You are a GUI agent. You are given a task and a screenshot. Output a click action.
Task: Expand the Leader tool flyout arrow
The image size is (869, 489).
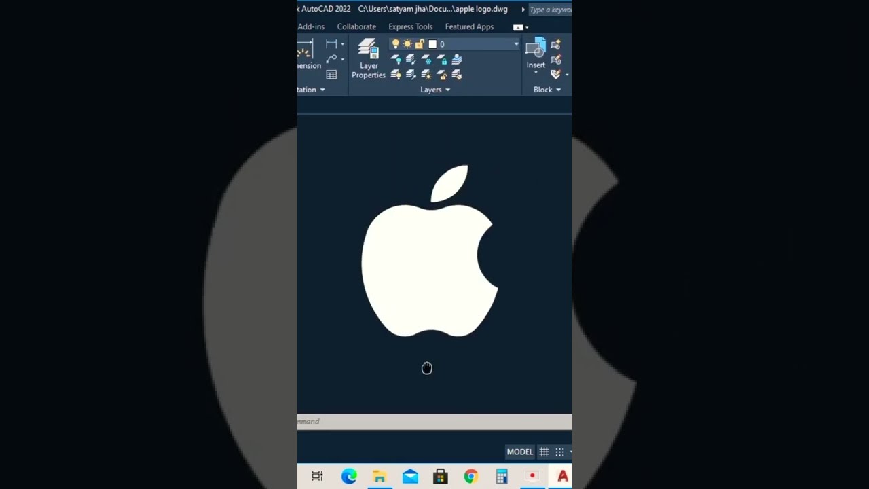pyautogui.click(x=342, y=60)
